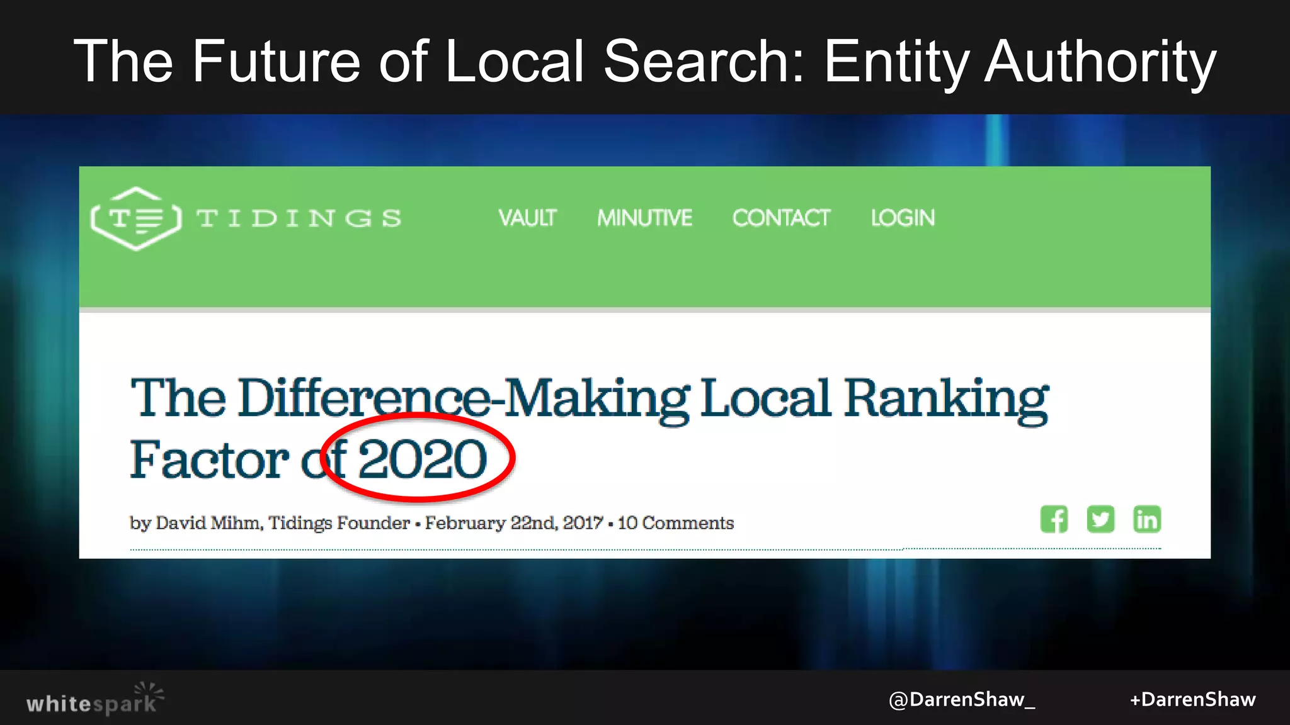Viewport: 1290px width, 725px height.
Task: Open the CONTACT menu item
Action: [x=781, y=218]
